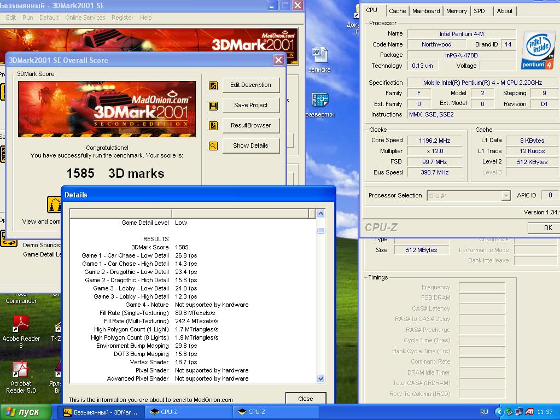560x420 pixels.
Task: Click the tree icon in Overall Score window
Action: [54, 205]
